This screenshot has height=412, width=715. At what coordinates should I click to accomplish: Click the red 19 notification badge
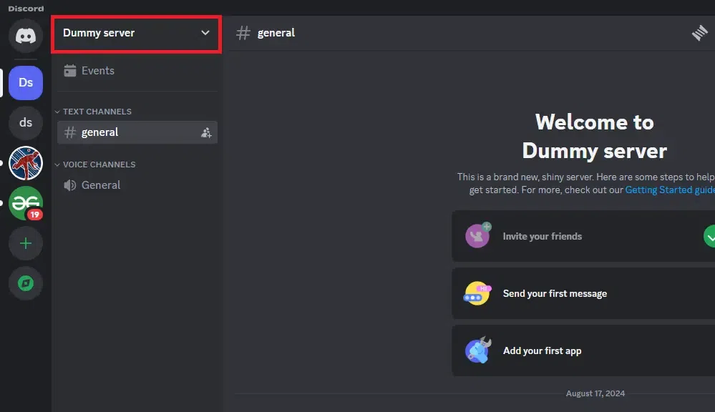(x=34, y=215)
